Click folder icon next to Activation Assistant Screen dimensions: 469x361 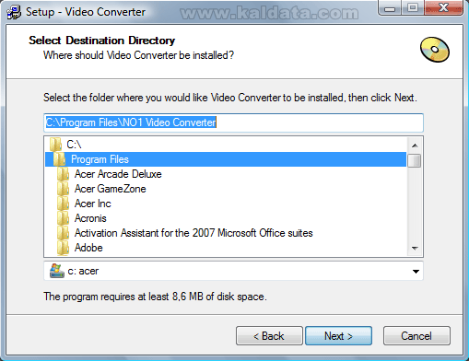[x=63, y=233]
